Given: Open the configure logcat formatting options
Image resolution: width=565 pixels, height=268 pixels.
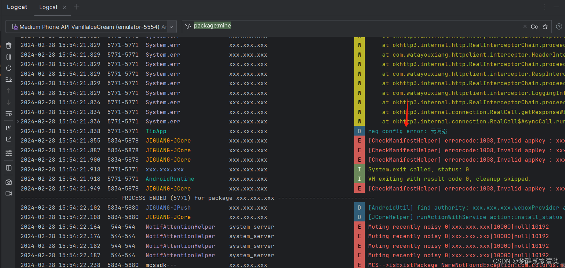Looking at the screenshot, I should tap(9, 153).
